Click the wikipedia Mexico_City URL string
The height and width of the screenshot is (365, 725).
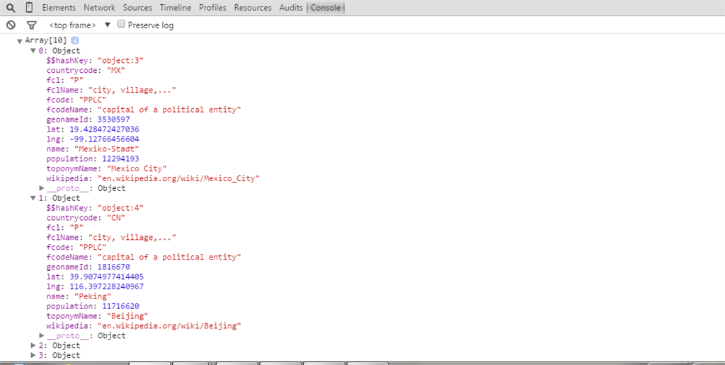coord(178,178)
